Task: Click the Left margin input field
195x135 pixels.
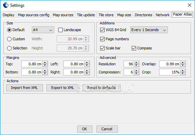Action: 74,64
